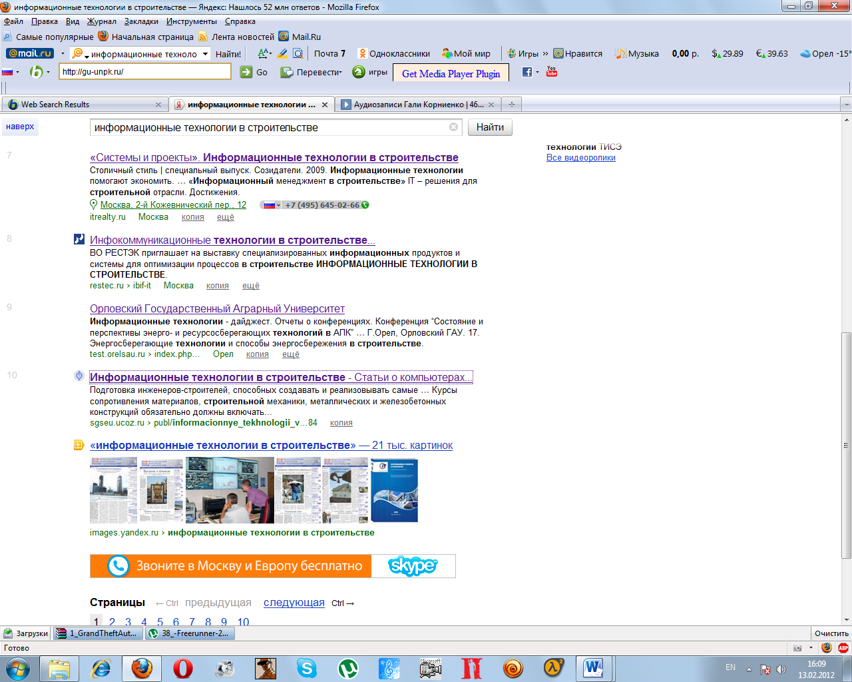Click the highlighter pen toolbar icon
The image size is (852, 682).
[282, 53]
